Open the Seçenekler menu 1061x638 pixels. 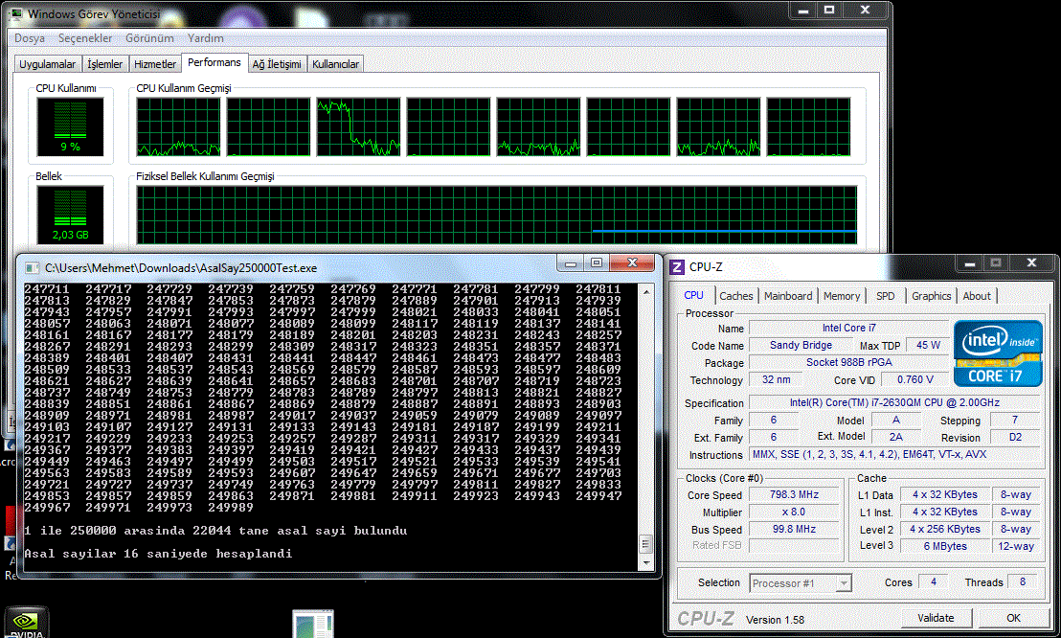tap(85, 38)
